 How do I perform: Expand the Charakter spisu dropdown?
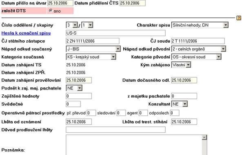point(200,25)
